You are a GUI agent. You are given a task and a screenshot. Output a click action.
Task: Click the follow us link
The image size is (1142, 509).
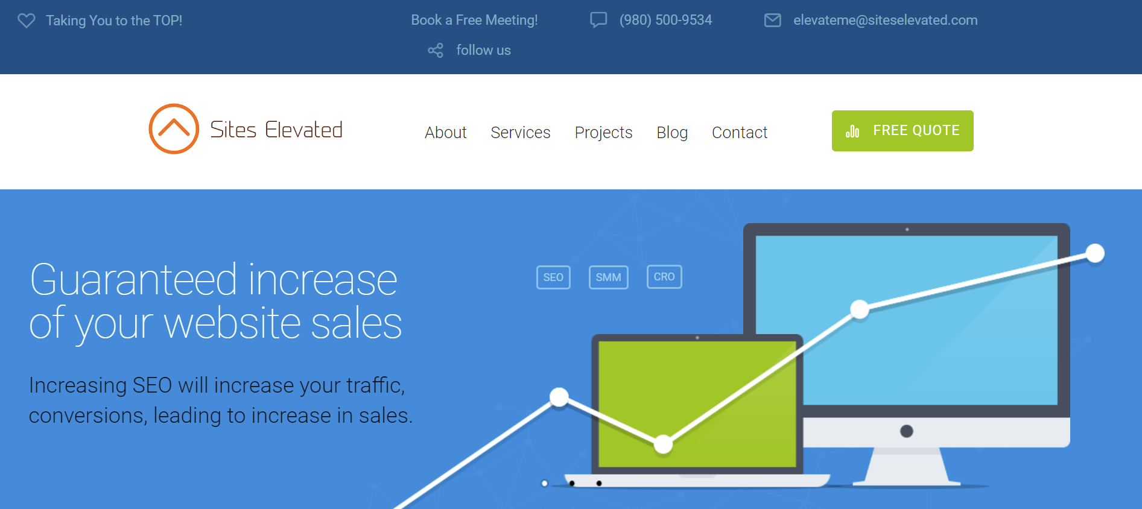(483, 50)
